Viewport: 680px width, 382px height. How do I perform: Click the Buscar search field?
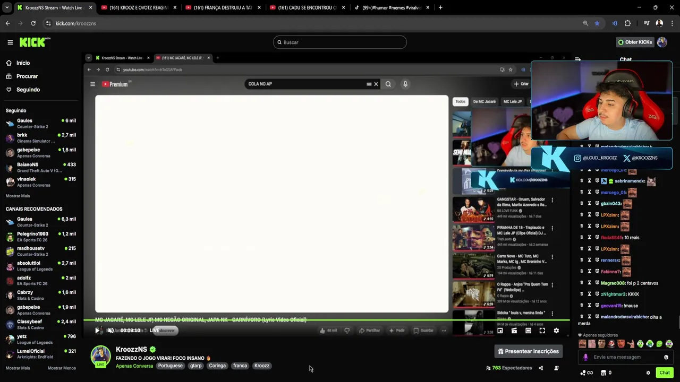click(x=340, y=42)
